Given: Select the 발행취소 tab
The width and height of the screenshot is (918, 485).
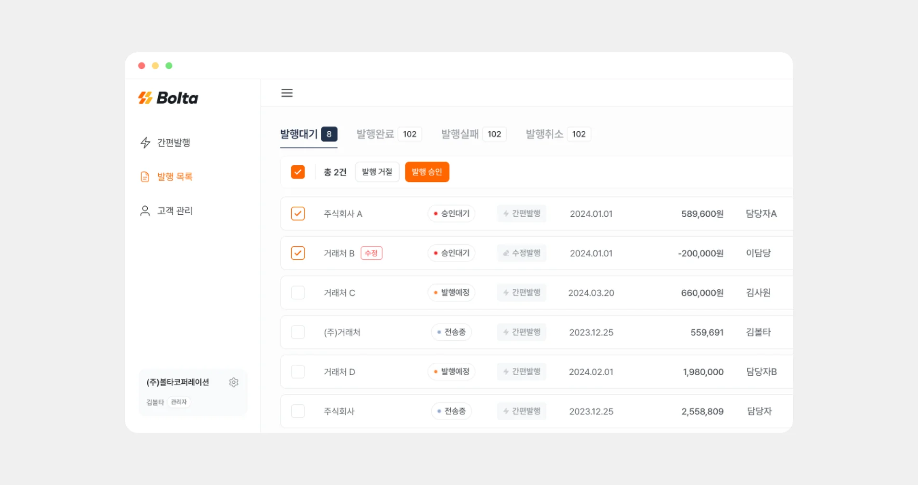Looking at the screenshot, I should [x=544, y=134].
